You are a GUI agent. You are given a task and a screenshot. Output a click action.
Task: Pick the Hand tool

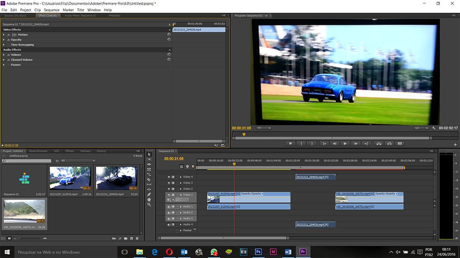[x=149, y=200]
